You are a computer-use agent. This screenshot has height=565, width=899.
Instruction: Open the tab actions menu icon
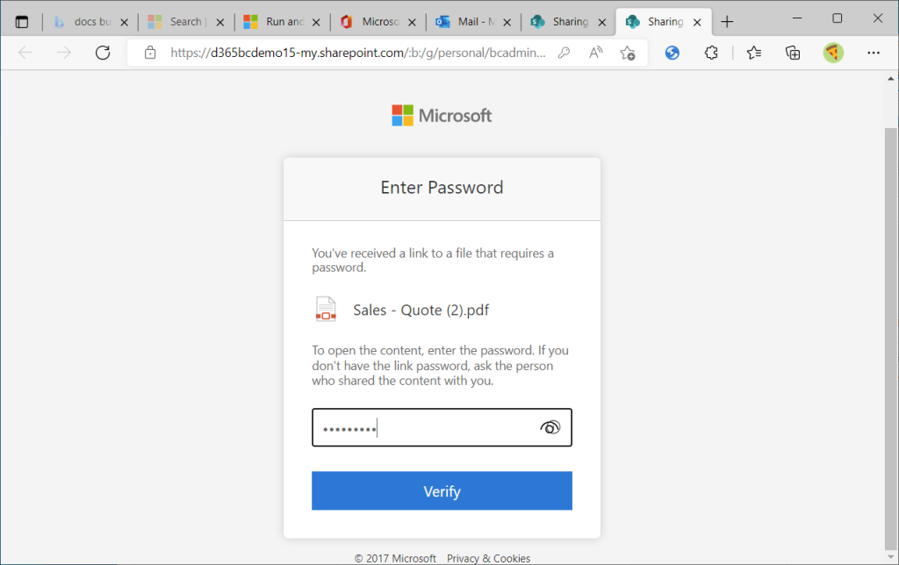click(x=22, y=22)
